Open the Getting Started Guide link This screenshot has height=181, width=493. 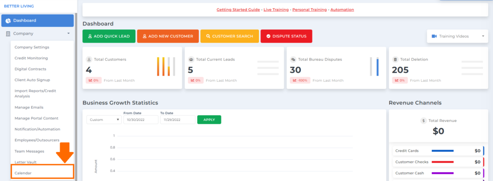(x=238, y=10)
